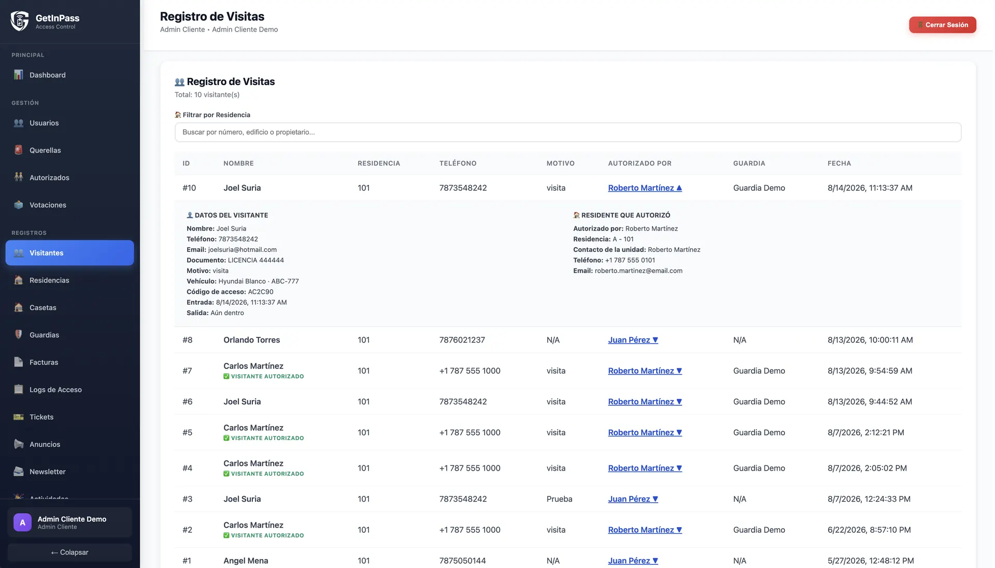Click the Usuarios people icon
995x568 pixels.
point(19,123)
